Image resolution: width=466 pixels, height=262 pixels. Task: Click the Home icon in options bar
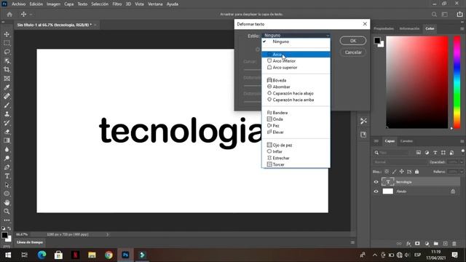[9, 15]
